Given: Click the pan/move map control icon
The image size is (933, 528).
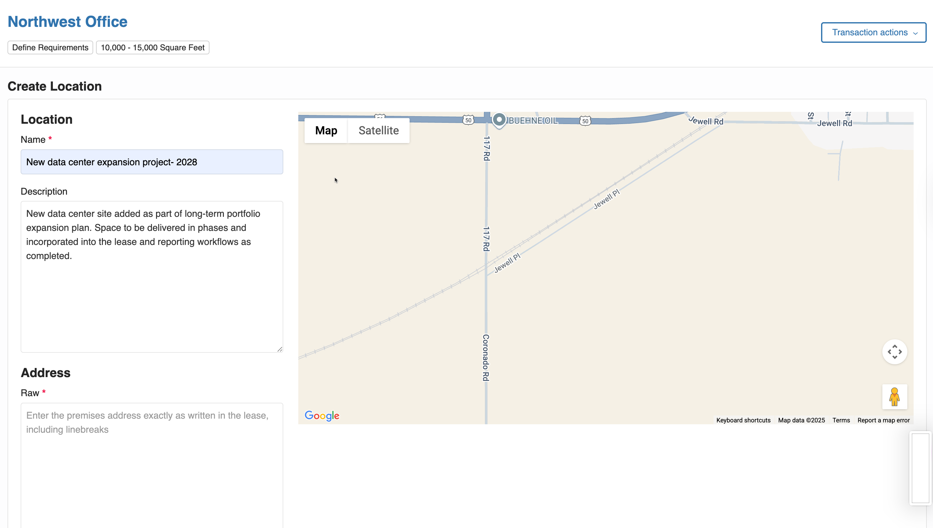Looking at the screenshot, I should coord(895,351).
